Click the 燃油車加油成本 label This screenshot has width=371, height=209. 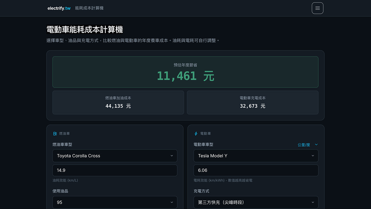(118, 98)
